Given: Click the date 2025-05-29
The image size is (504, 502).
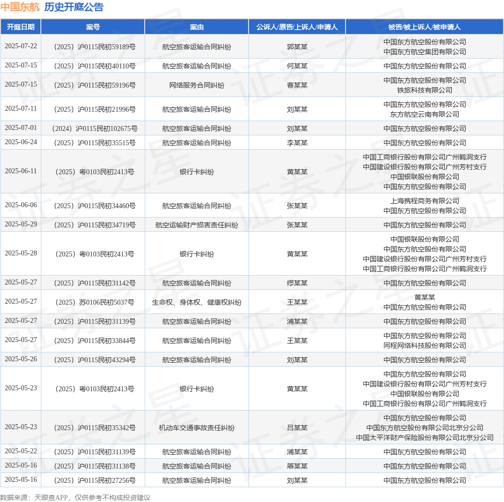Looking at the screenshot, I should pyautogui.click(x=21, y=224).
